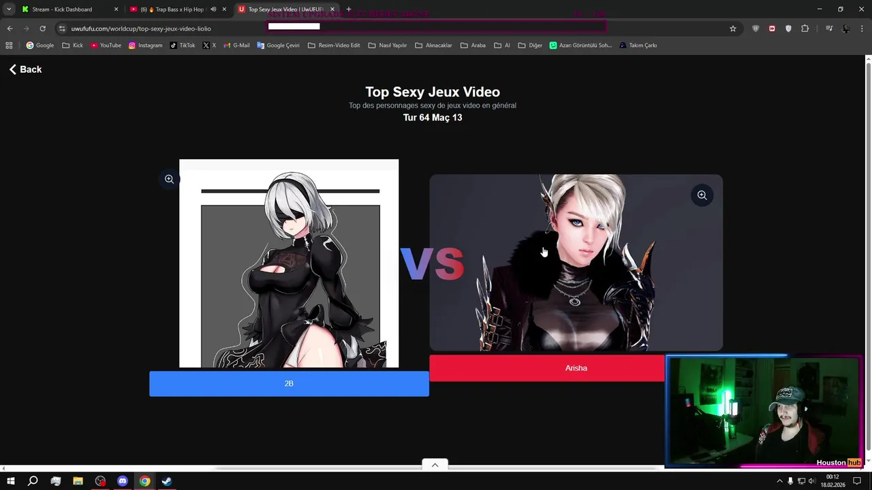The width and height of the screenshot is (872, 490).
Task: Close the Kick Dashboard tab
Action: coord(116,10)
